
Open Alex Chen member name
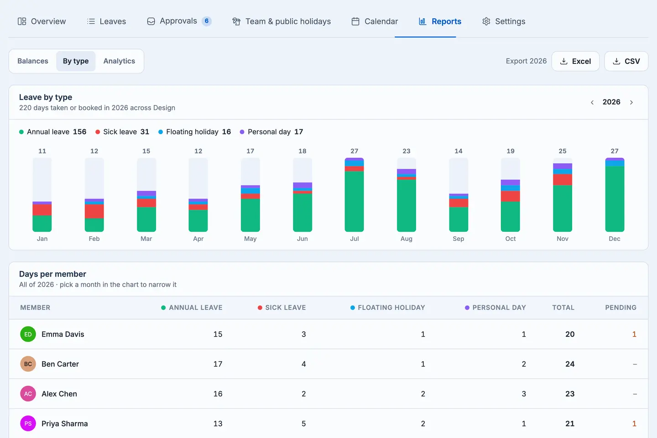pos(59,394)
